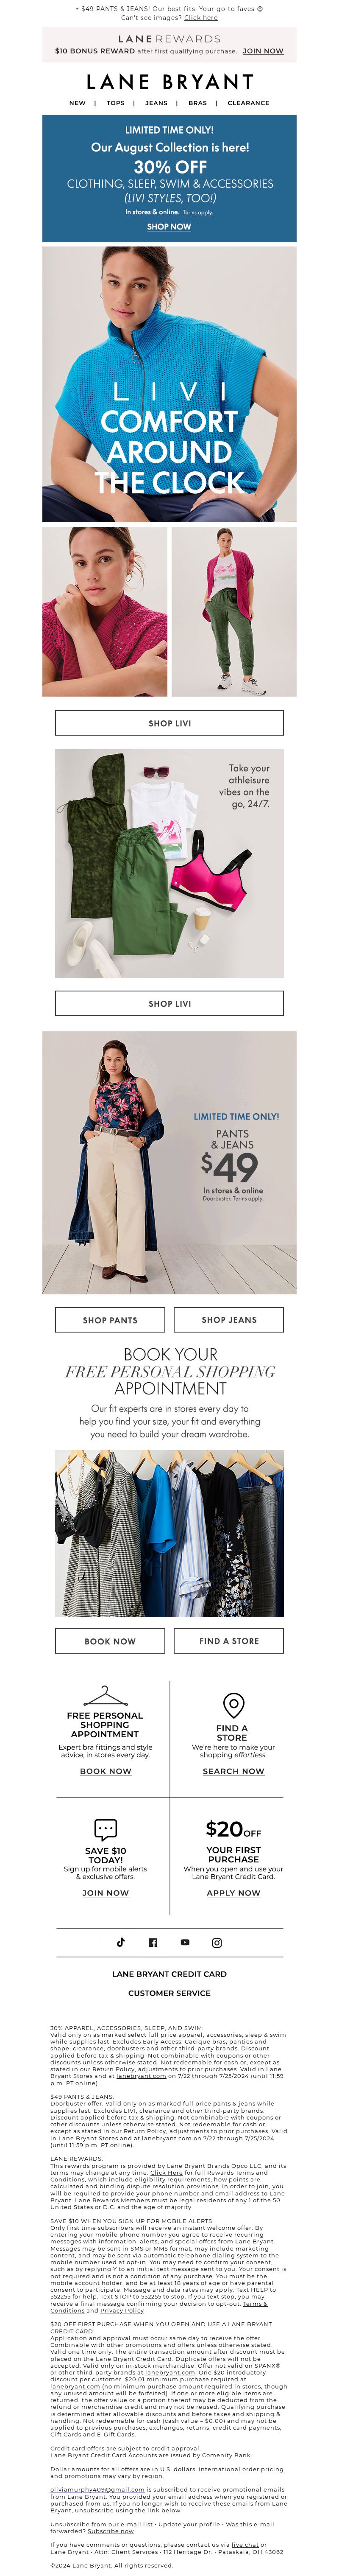Click the APPLY NOW credit card link
339x2576 pixels.
(x=233, y=1892)
